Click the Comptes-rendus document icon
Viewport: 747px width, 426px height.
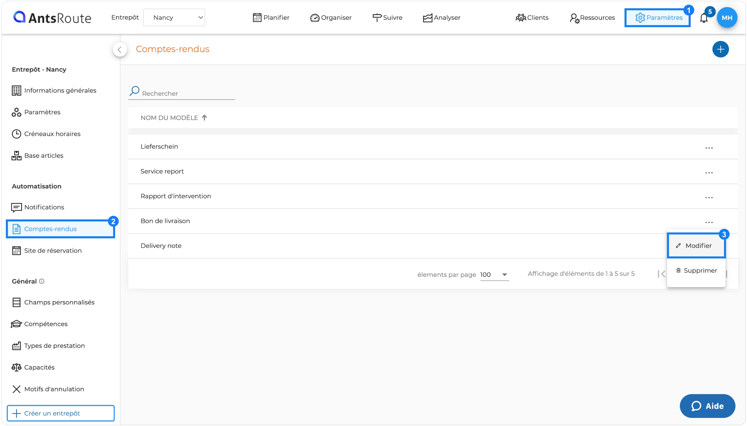16,229
